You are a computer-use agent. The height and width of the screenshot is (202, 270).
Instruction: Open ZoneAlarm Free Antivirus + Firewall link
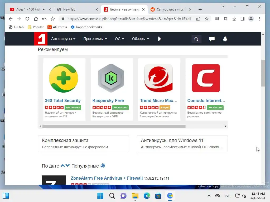pyautogui.click(x=107, y=178)
